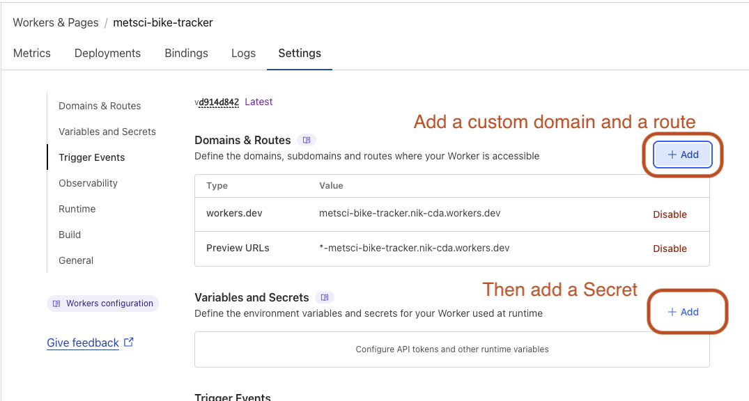Select the General settings entry
The width and height of the screenshot is (749, 401).
[76, 260]
